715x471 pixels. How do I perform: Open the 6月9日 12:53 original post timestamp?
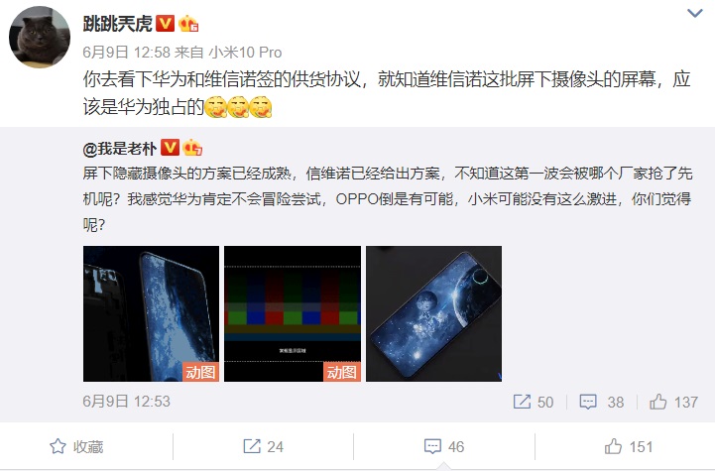tap(126, 402)
